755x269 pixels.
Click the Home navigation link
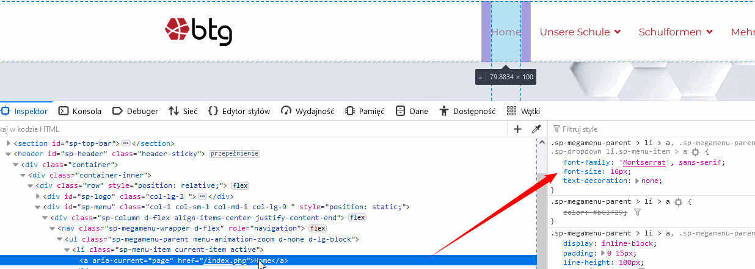[x=506, y=32]
